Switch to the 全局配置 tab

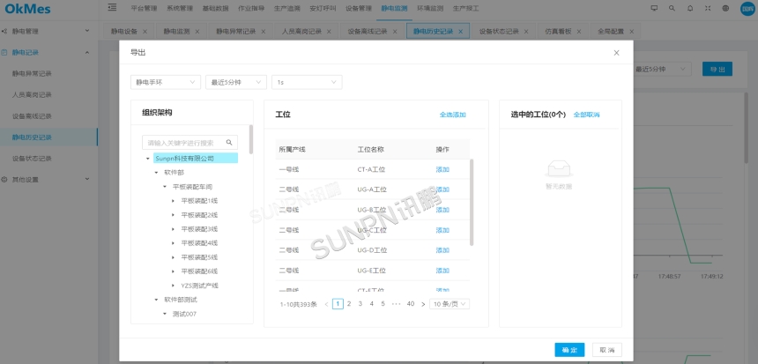pyautogui.click(x=611, y=32)
